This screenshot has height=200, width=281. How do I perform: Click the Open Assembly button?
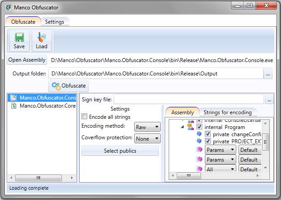[27, 60]
